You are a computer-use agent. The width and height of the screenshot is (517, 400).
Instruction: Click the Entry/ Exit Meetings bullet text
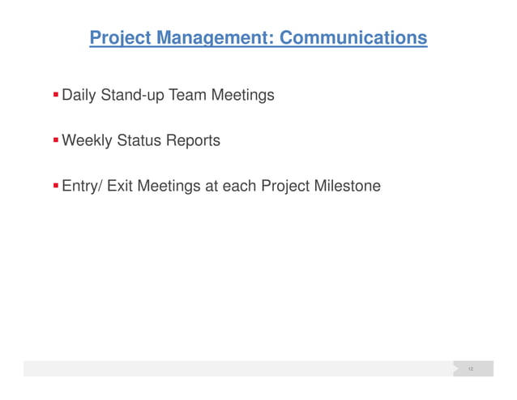point(221,186)
